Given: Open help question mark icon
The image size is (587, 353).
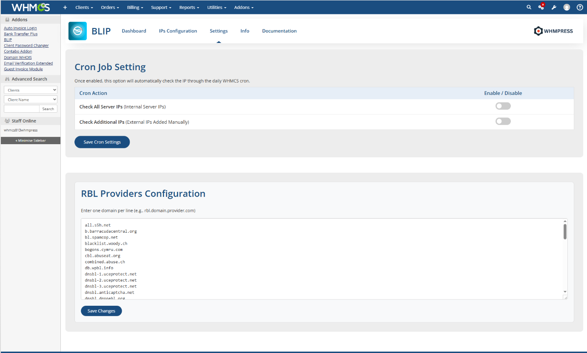Looking at the screenshot, I should [579, 7].
